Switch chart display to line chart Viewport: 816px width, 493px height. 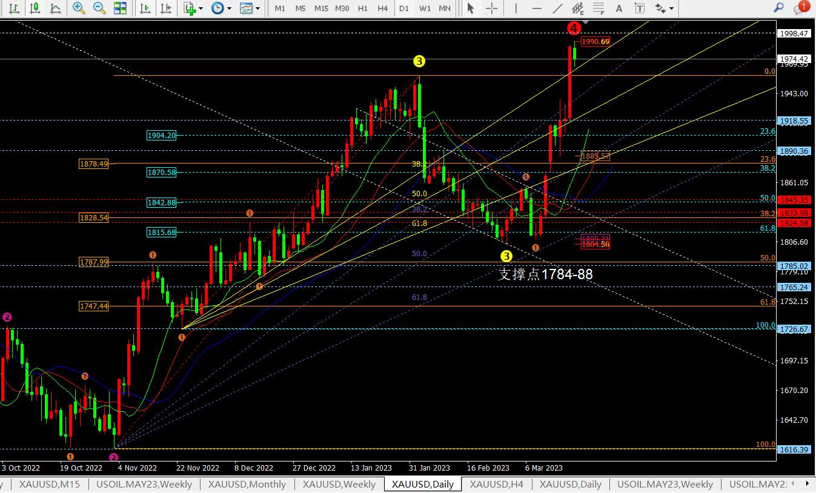56,8
